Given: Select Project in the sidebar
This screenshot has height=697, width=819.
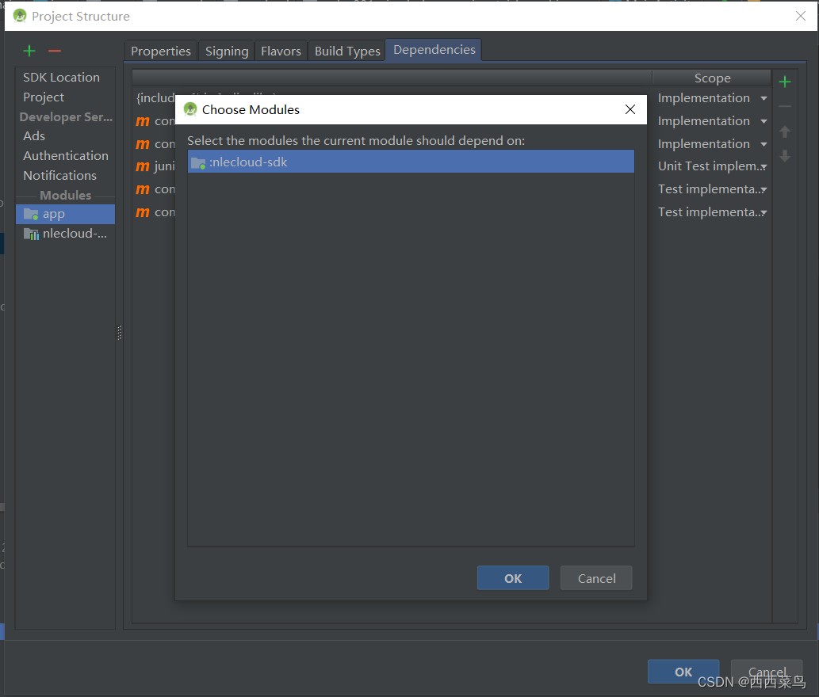Looking at the screenshot, I should 44,97.
